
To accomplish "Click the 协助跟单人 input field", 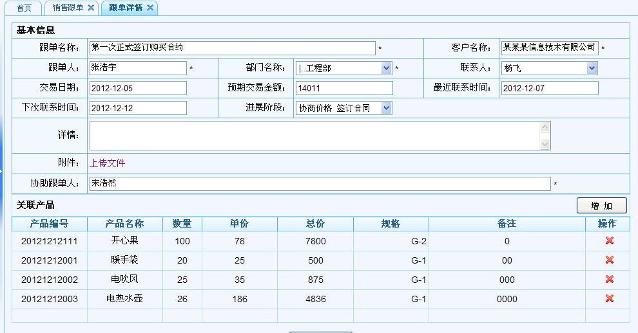I will 320,184.
